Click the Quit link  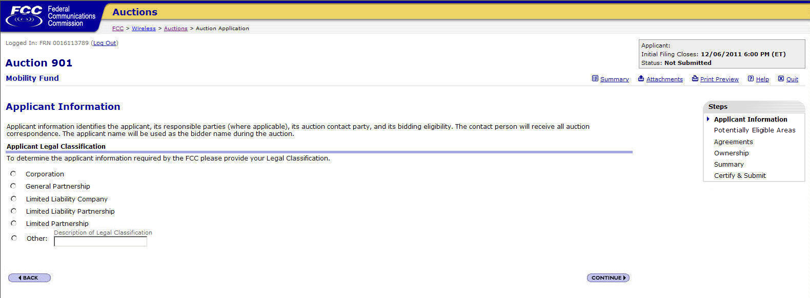click(792, 79)
